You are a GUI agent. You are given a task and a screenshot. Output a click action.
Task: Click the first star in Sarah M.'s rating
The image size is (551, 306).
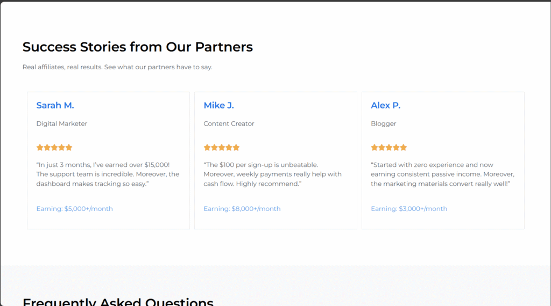(x=40, y=148)
